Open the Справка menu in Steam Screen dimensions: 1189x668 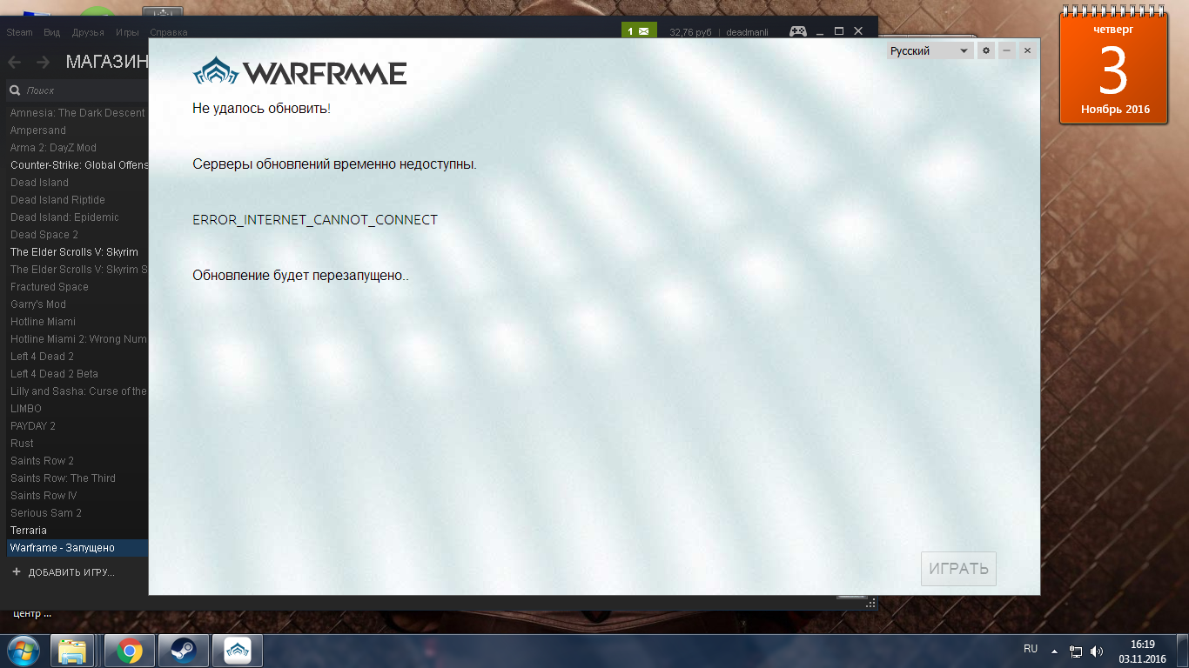(x=168, y=32)
